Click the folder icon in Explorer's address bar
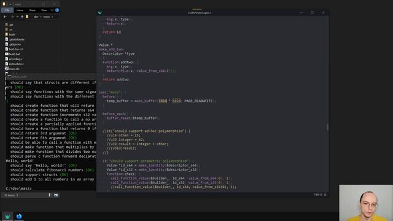 coord(27,17)
